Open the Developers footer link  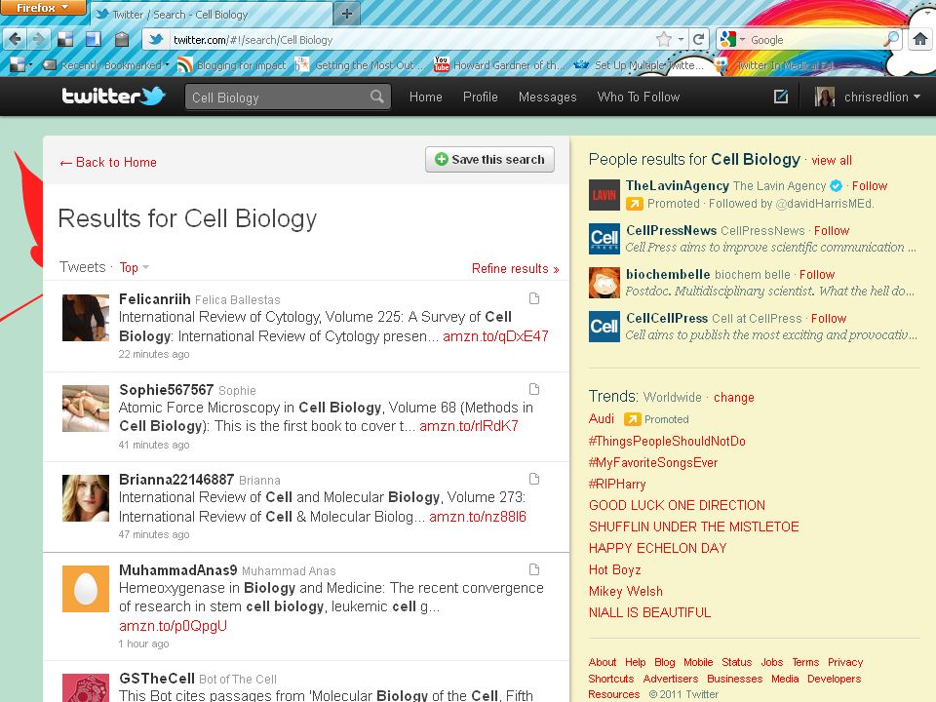point(834,679)
